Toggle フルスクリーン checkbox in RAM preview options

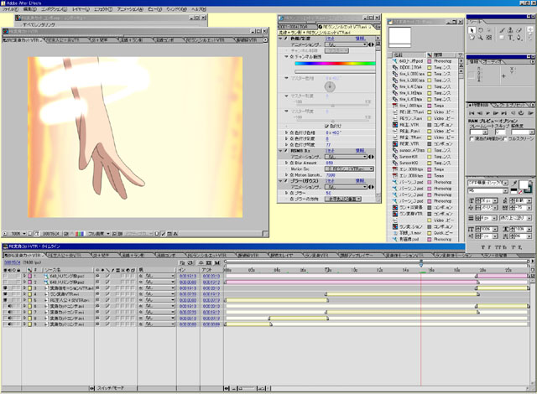click(x=506, y=139)
